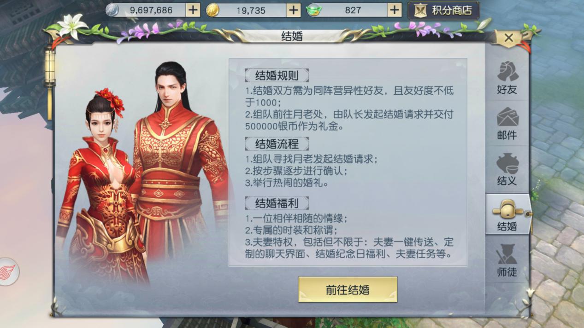Select the 结婚 marriage tab icon

point(507,214)
